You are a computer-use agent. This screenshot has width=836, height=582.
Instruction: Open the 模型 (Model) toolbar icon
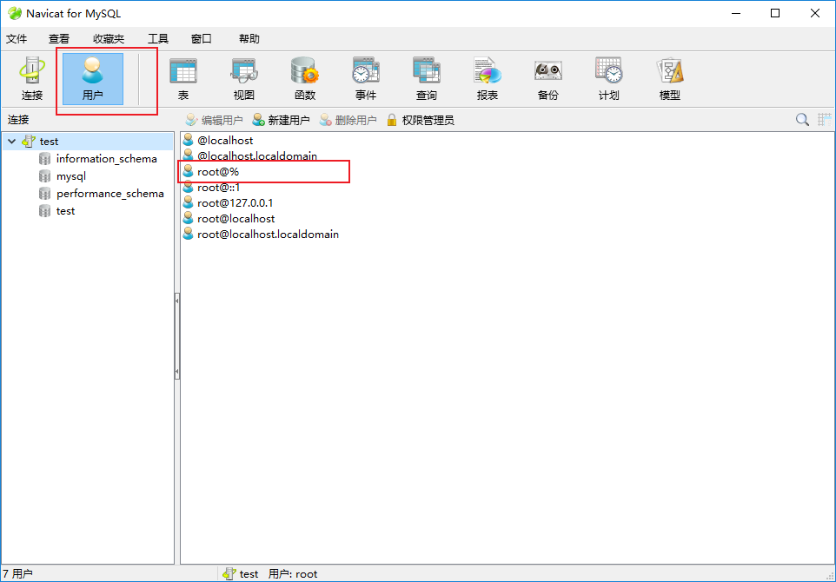pos(670,79)
